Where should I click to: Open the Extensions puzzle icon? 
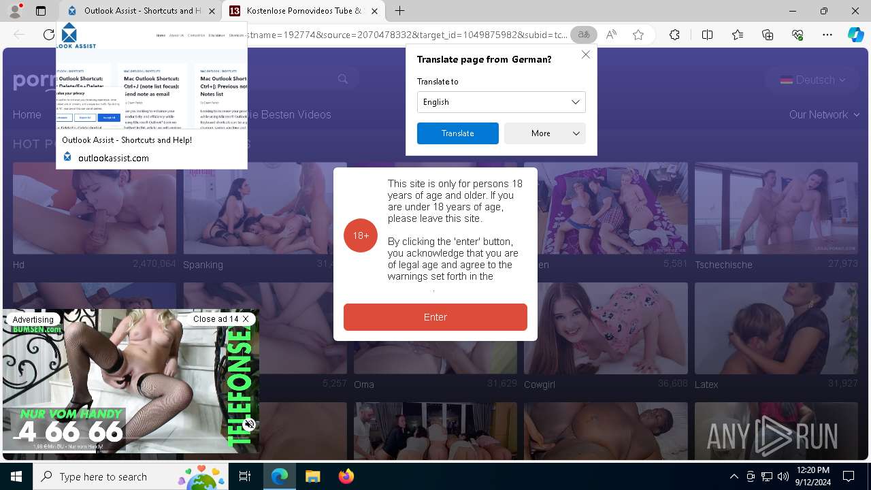(674, 35)
